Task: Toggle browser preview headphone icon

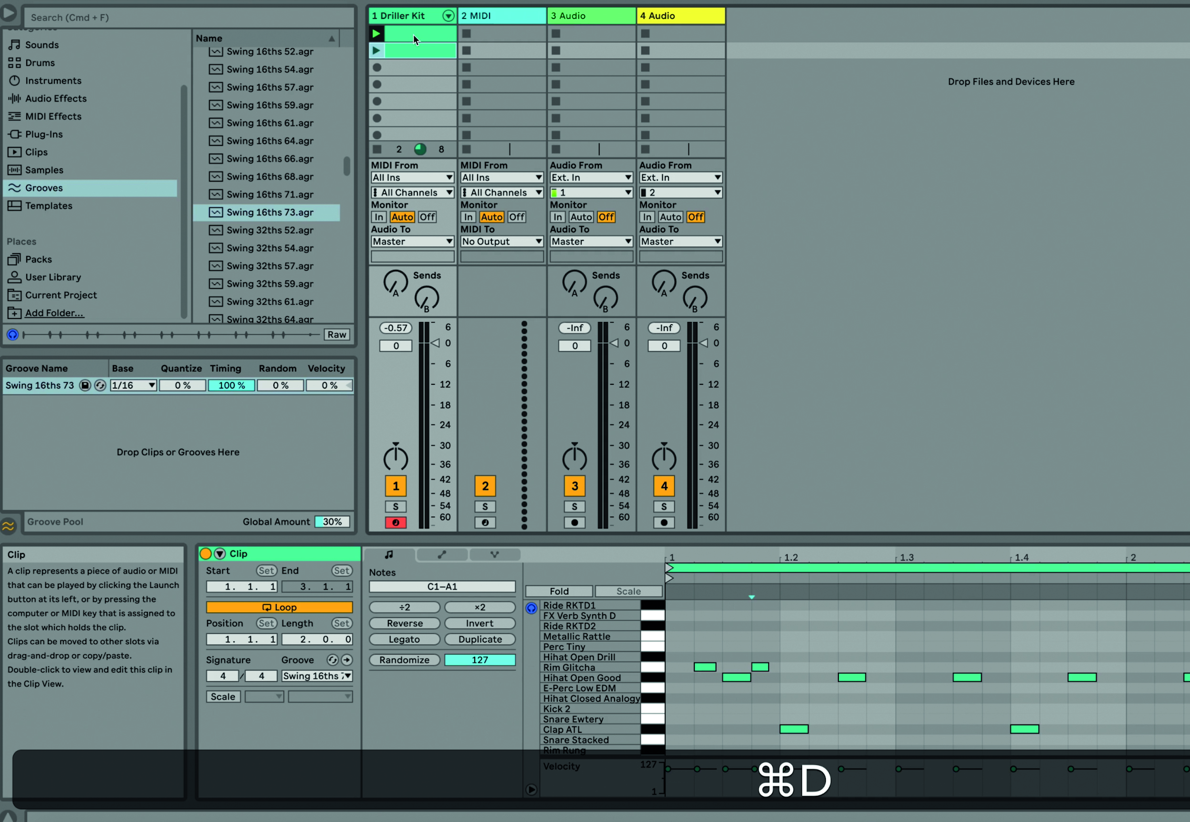Action: [12, 335]
